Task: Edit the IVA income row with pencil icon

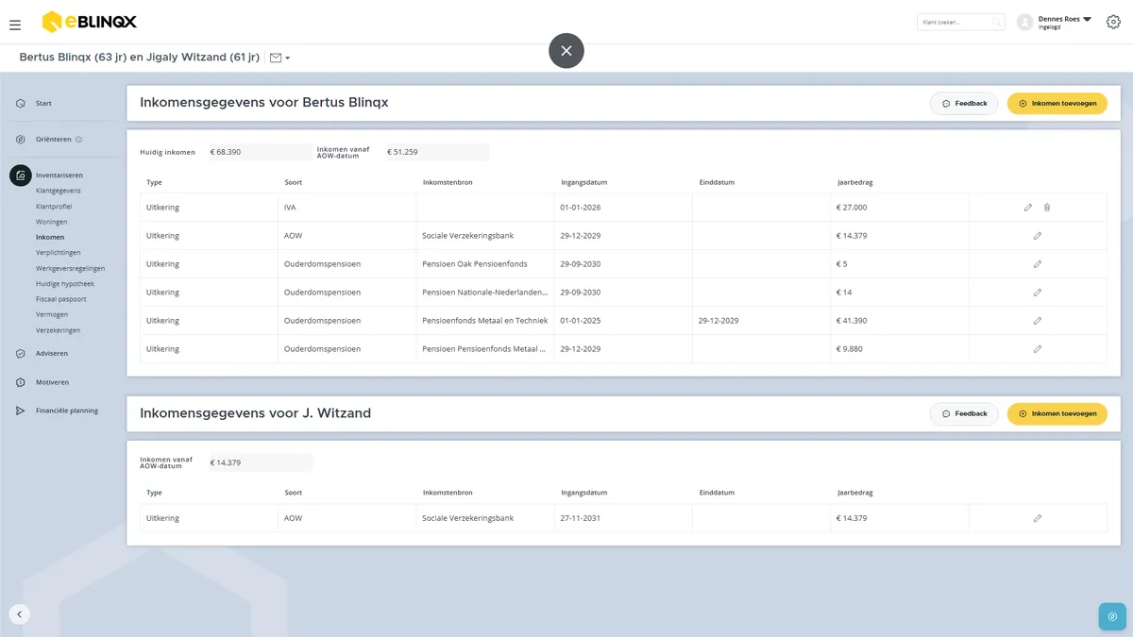Action: [1028, 207]
